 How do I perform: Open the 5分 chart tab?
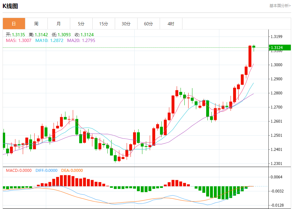(81, 24)
